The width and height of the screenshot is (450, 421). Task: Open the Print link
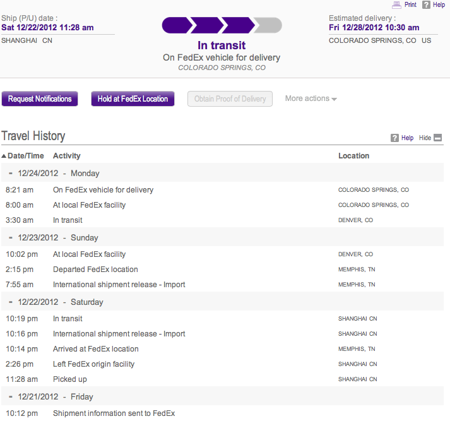tap(410, 5)
